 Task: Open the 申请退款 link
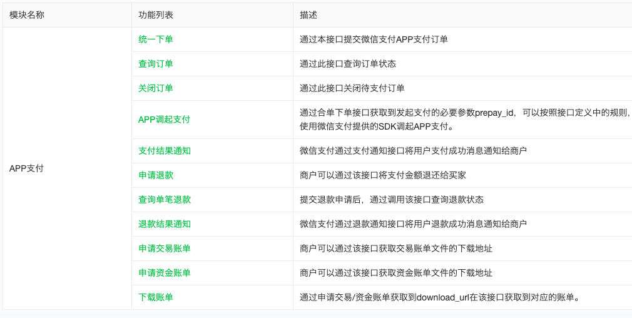(x=156, y=175)
